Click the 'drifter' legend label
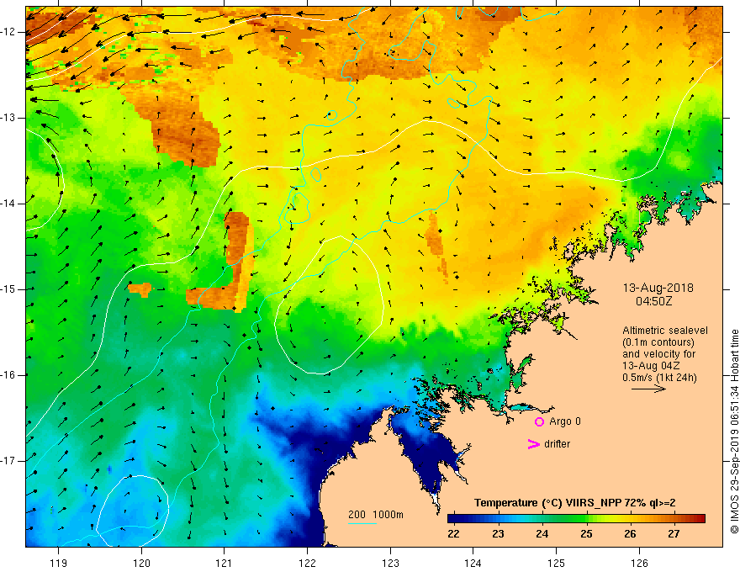The height and width of the screenshot is (572, 740). pyautogui.click(x=557, y=444)
